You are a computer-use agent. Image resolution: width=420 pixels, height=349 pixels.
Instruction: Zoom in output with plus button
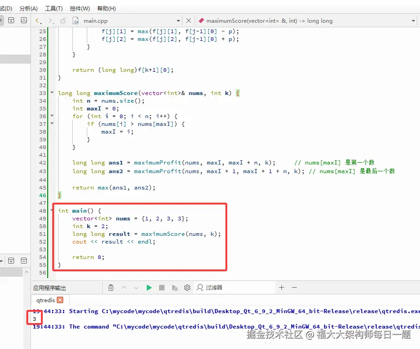(281, 288)
